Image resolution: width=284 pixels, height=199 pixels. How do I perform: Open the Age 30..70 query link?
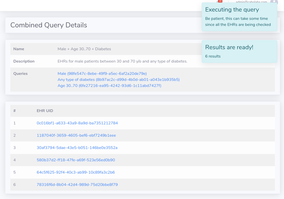[109, 86]
